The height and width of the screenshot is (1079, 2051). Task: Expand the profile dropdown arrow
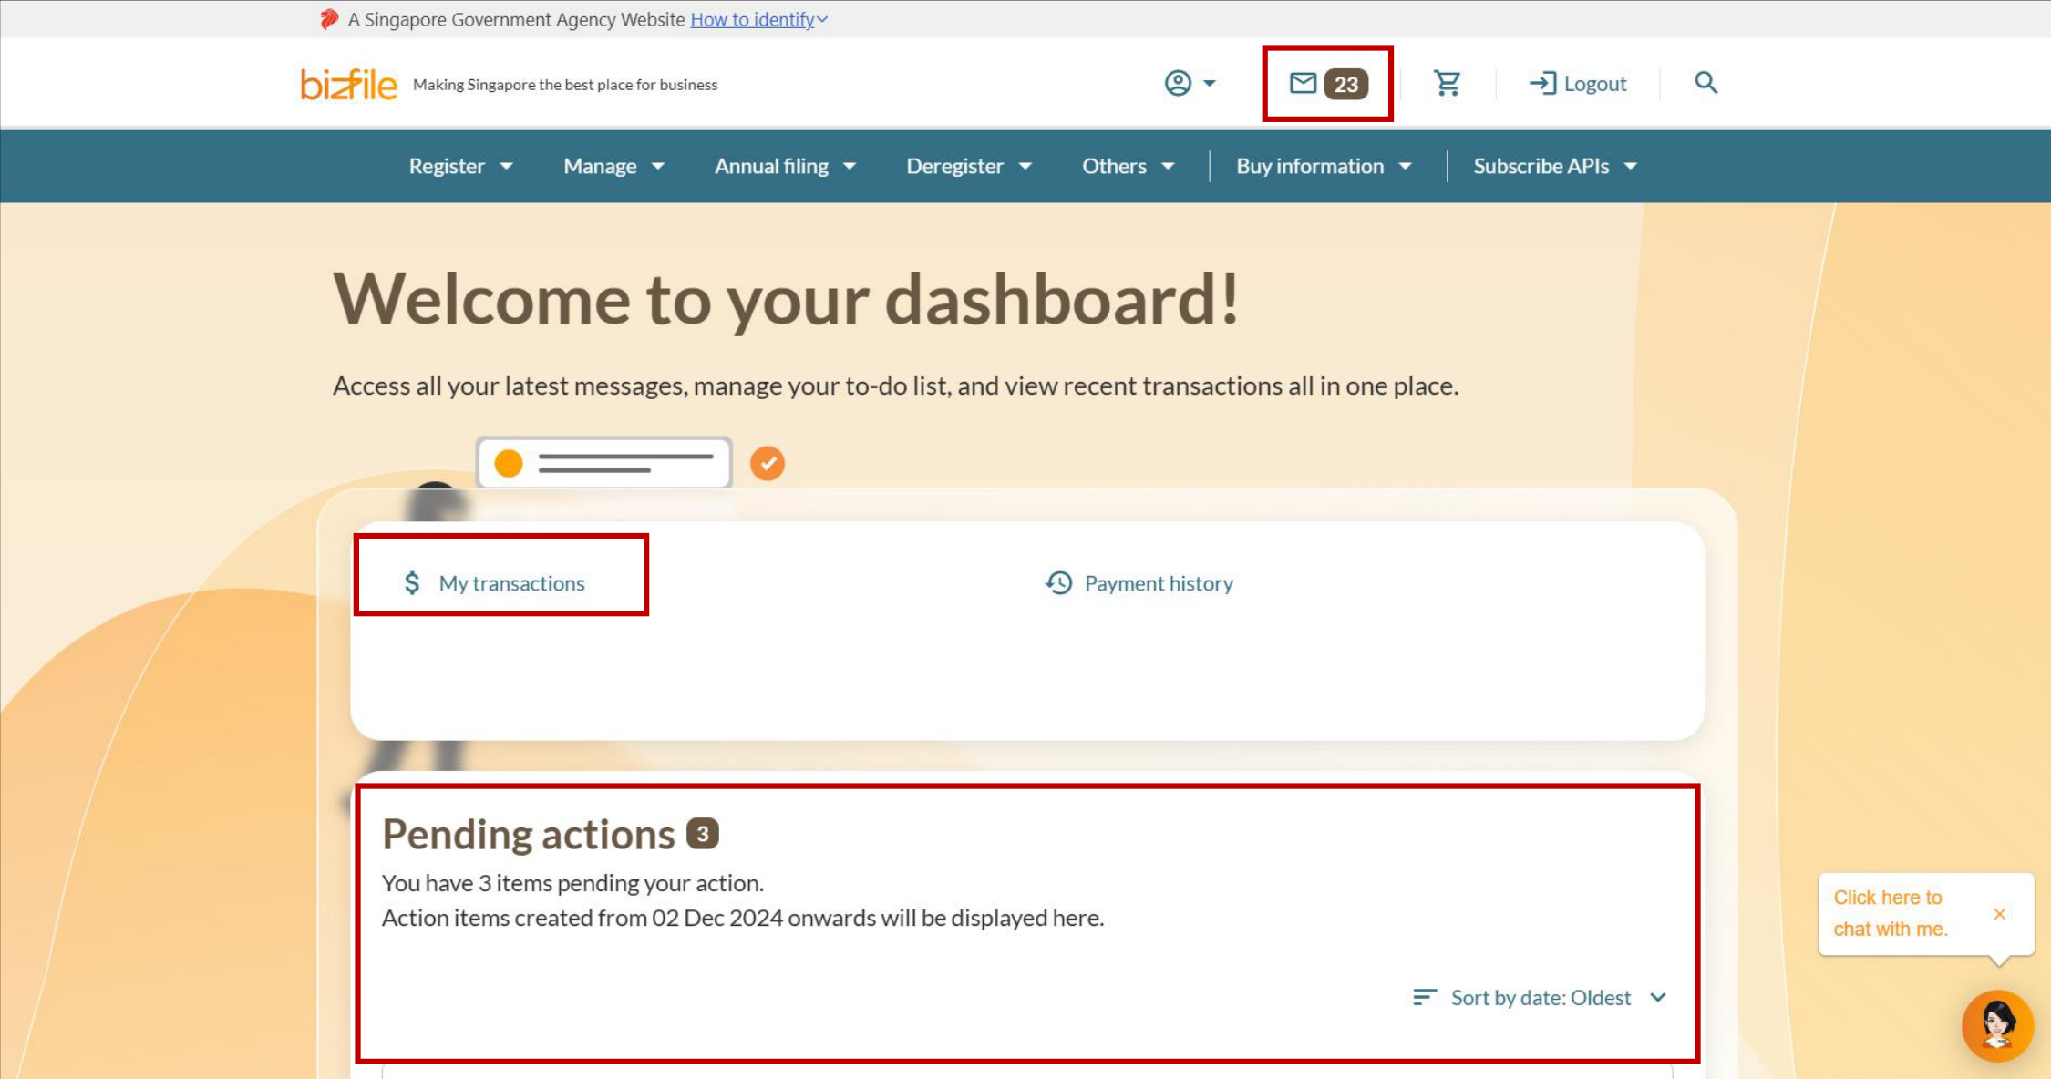tap(1210, 83)
